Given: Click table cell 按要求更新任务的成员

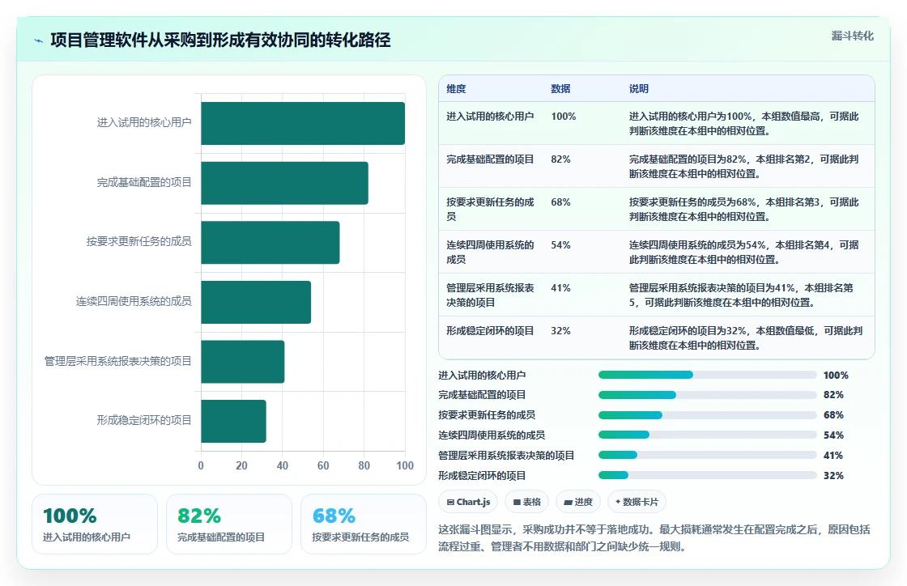Looking at the screenshot, I should pos(490,209).
